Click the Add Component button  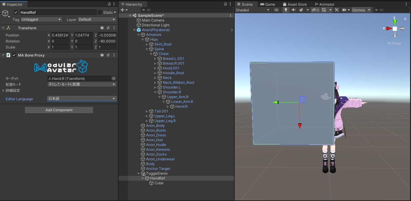pos(59,110)
